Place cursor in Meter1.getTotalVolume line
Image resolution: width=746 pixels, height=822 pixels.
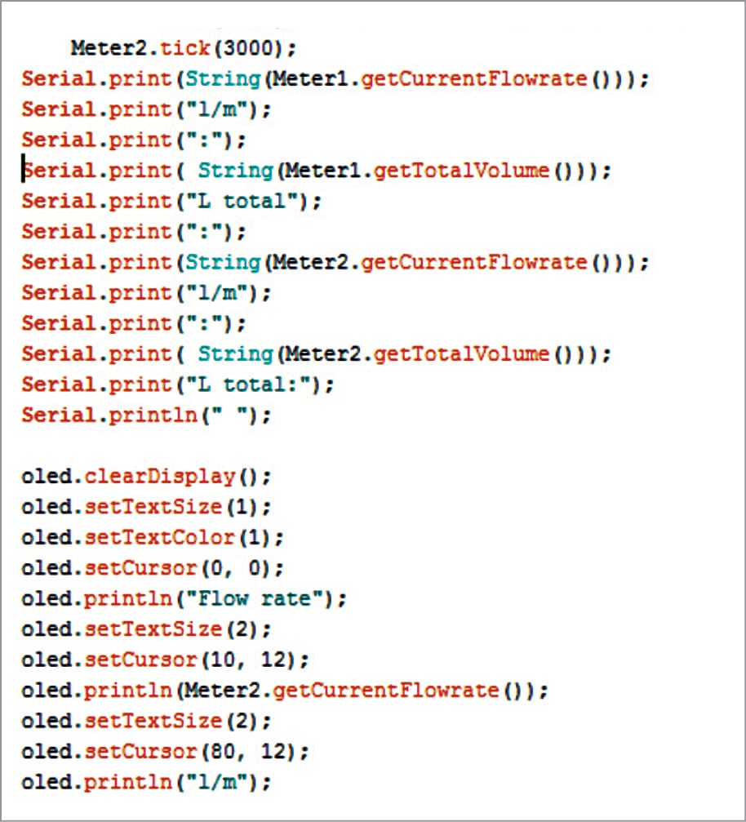[x=316, y=171]
